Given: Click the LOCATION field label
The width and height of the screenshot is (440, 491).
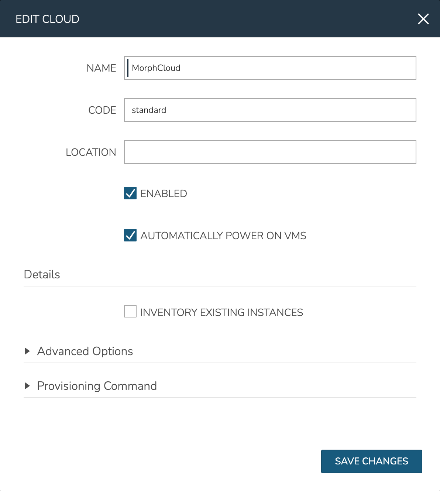Looking at the screenshot, I should pos(91,152).
